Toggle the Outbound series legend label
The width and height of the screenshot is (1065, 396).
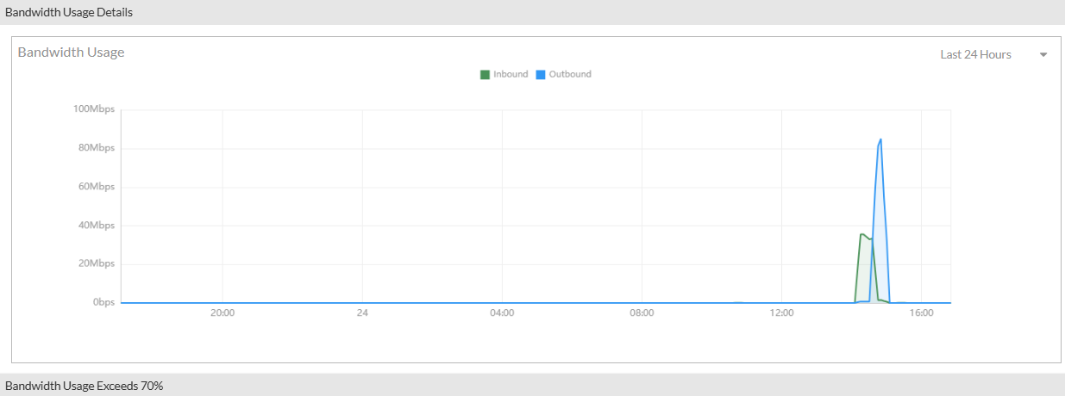point(570,74)
